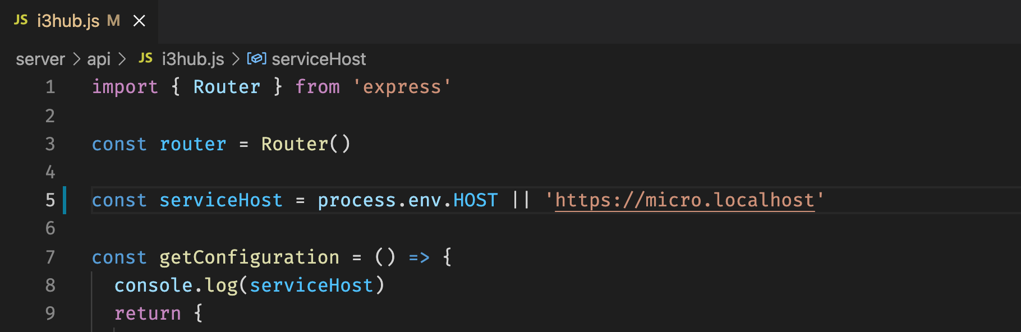Click line number 1 in the gutter
Screen dimensions: 1021x332
point(50,87)
